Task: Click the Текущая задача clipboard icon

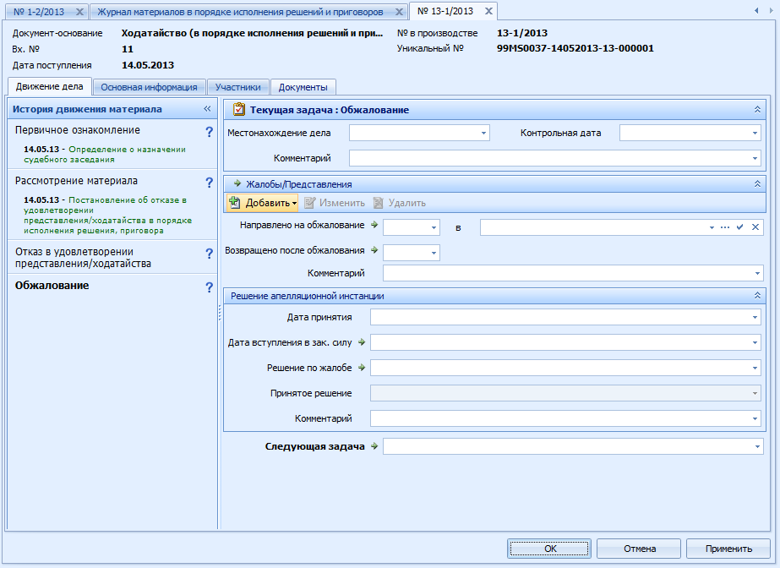Action: coord(239,109)
